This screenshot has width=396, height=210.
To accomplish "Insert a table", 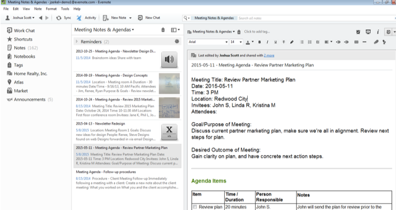I will 356,42.
